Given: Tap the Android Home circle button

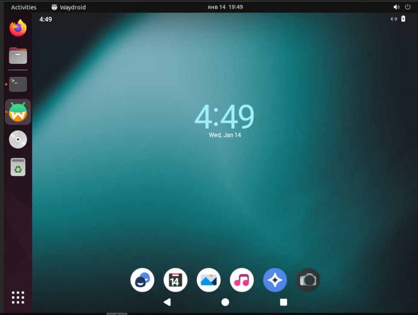Looking at the screenshot, I should click(225, 302).
